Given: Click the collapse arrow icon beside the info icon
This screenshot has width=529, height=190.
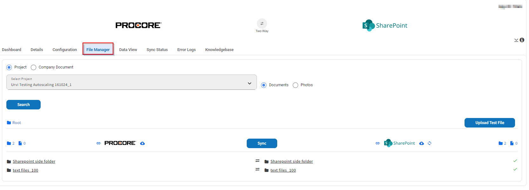Looking at the screenshot, I should [x=516, y=40].
